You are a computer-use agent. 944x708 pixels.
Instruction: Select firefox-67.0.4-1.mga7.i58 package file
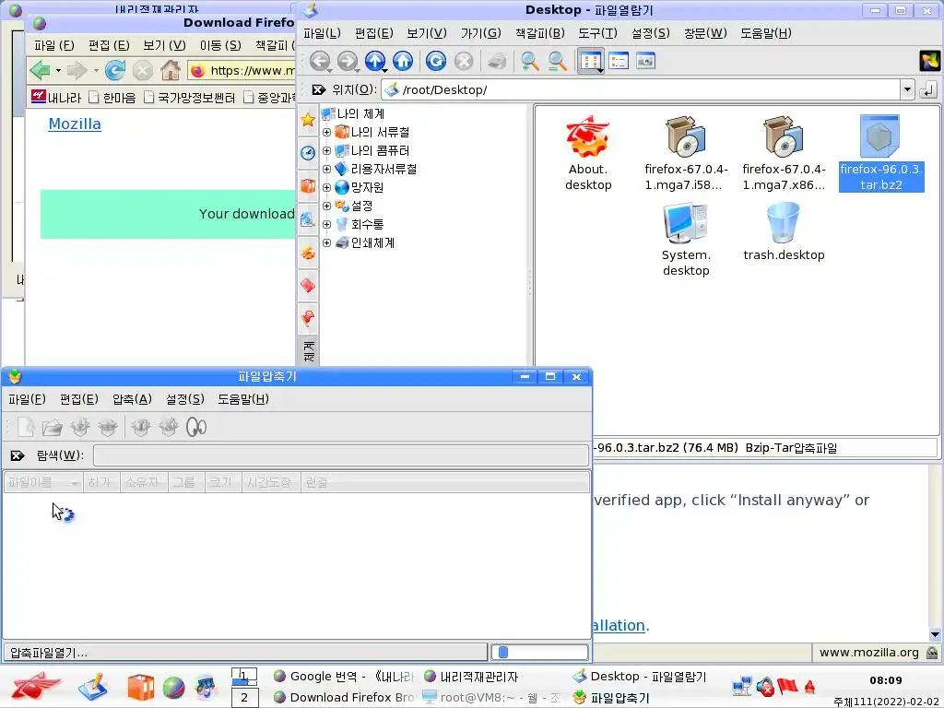pyautogui.click(x=686, y=153)
